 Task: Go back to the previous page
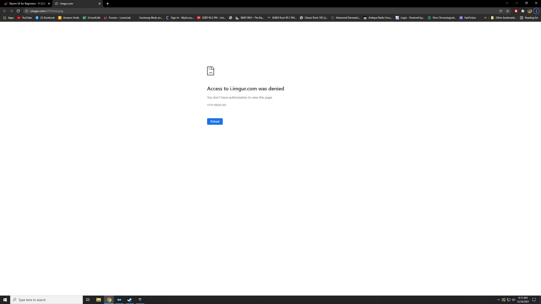(x=5, y=11)
